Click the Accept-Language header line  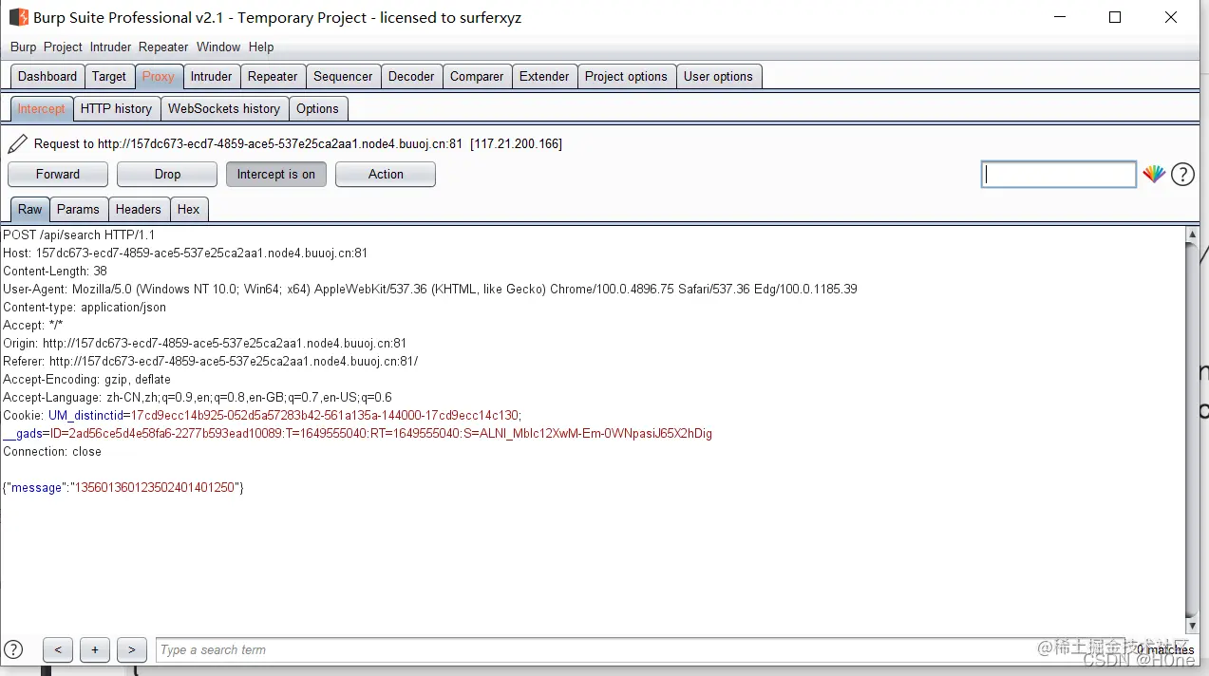tap(198, 397)
